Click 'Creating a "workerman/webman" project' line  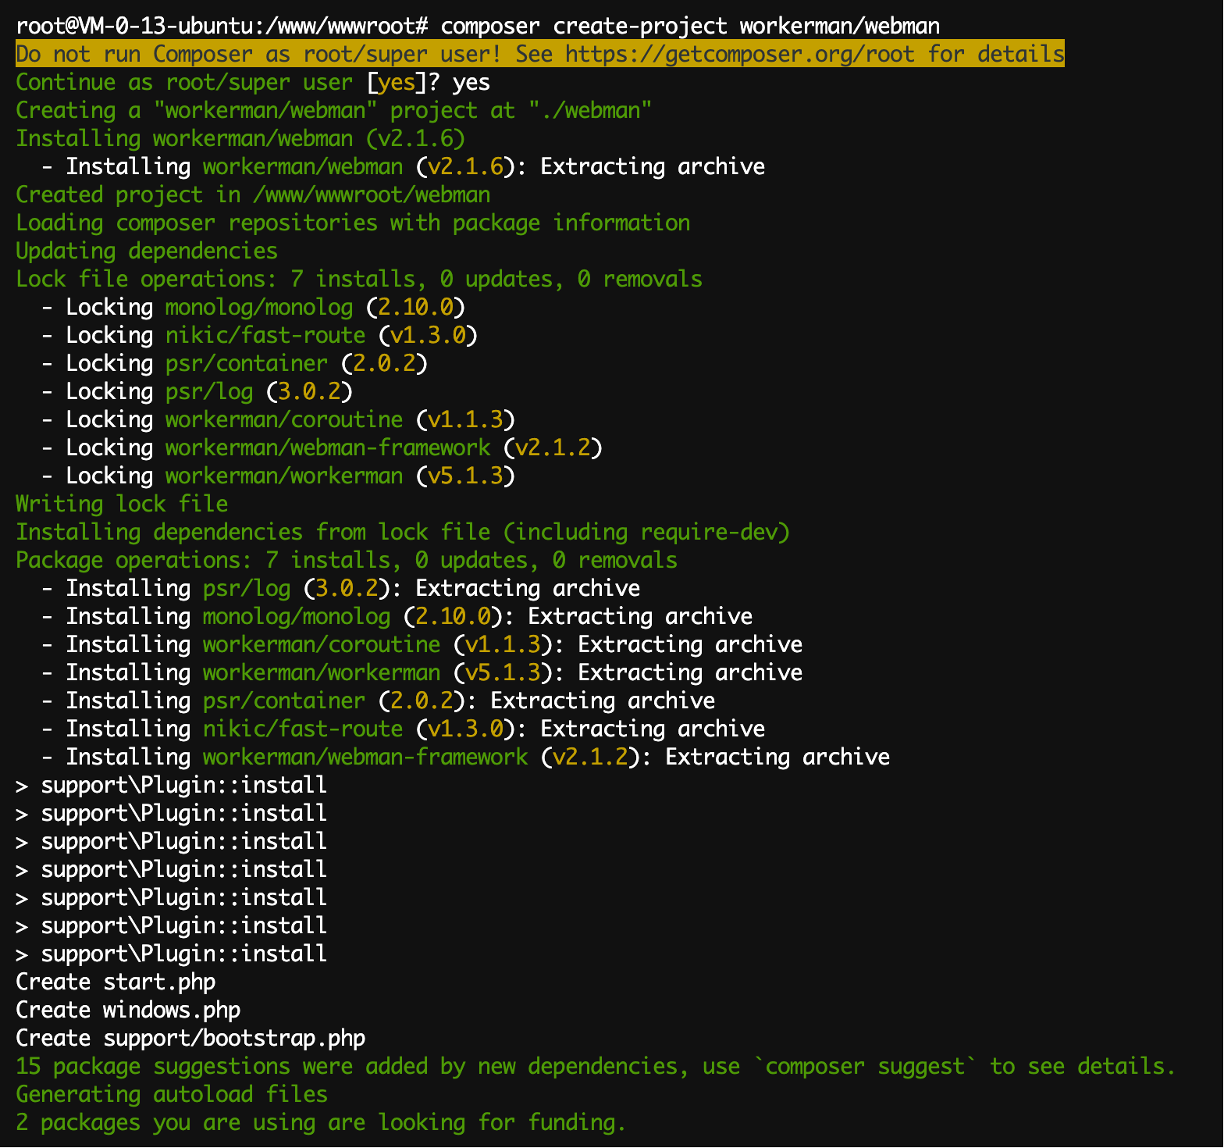[x=334, y=111]
